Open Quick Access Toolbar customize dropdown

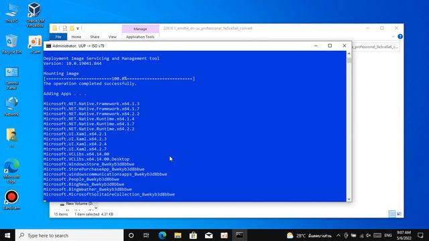click(x=78, y=28)
